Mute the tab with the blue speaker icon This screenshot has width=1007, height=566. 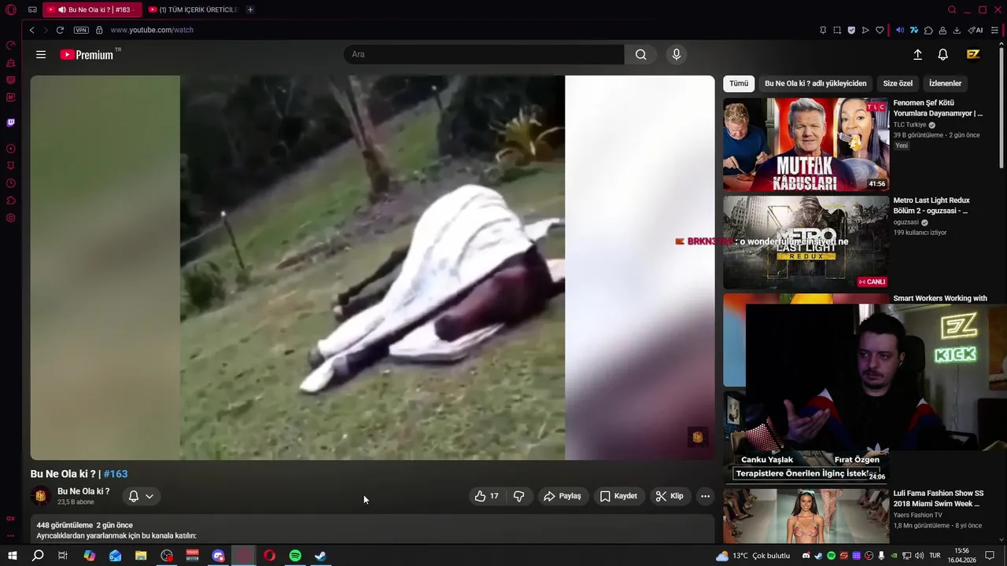900,30
